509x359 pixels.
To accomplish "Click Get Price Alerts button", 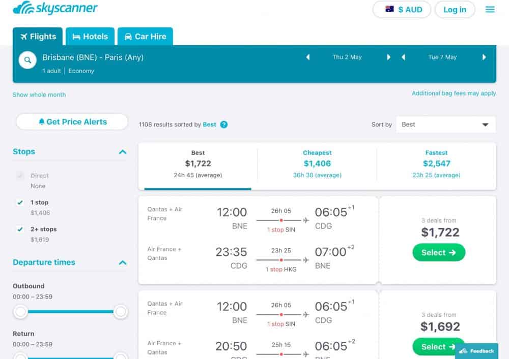I will 72,122.
